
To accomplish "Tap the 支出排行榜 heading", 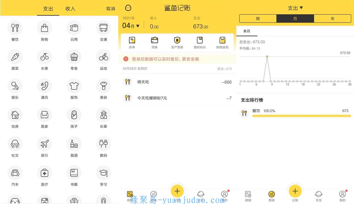I will (x=252, y=100).
